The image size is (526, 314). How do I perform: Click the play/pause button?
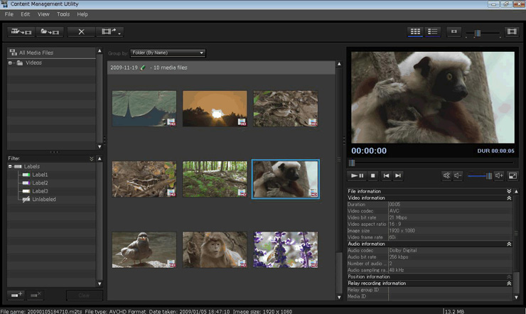click(358, 175)
